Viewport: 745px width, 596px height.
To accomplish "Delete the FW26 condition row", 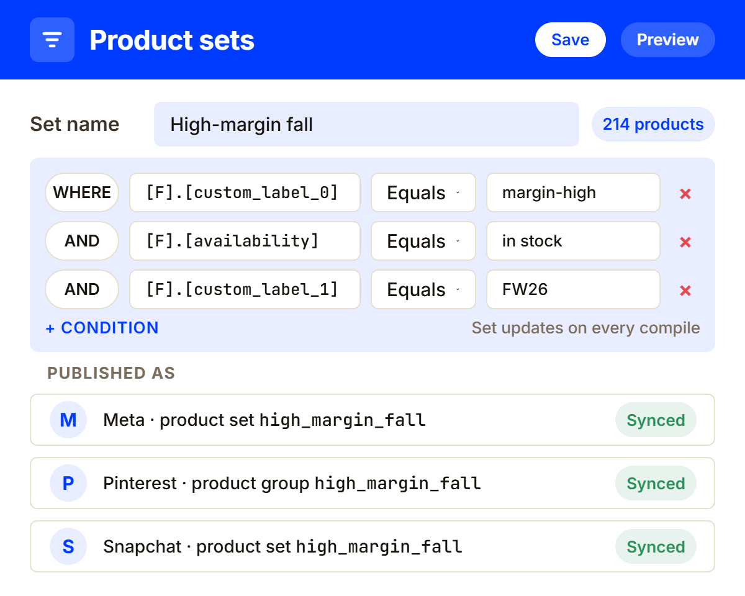I will pyautogui.click(x=685, y=290).
